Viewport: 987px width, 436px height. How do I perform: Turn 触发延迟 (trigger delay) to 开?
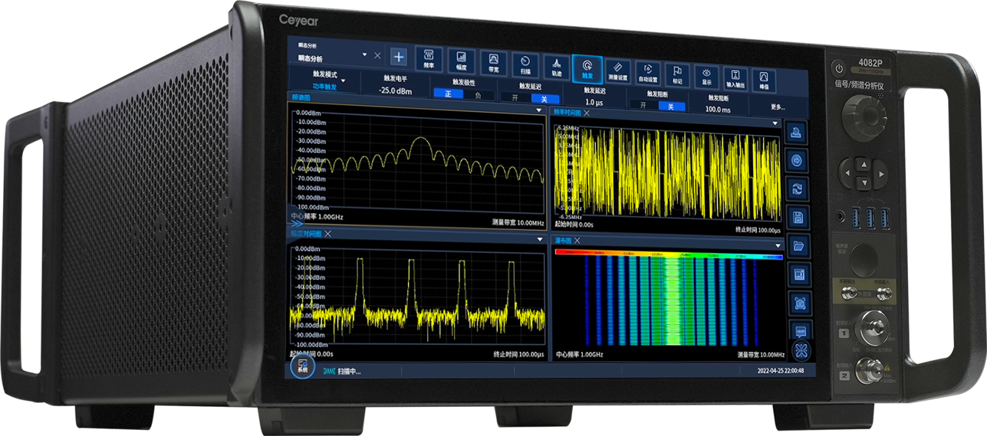tap(515, 98)
